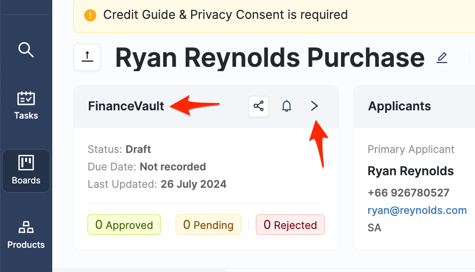Click the 0 Approved badge
Image resolution: width=475 pixels, height=272 pixels.
[124, 225]
